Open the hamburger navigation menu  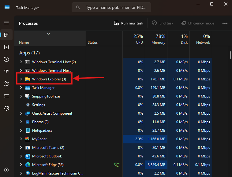click(6, 23)
